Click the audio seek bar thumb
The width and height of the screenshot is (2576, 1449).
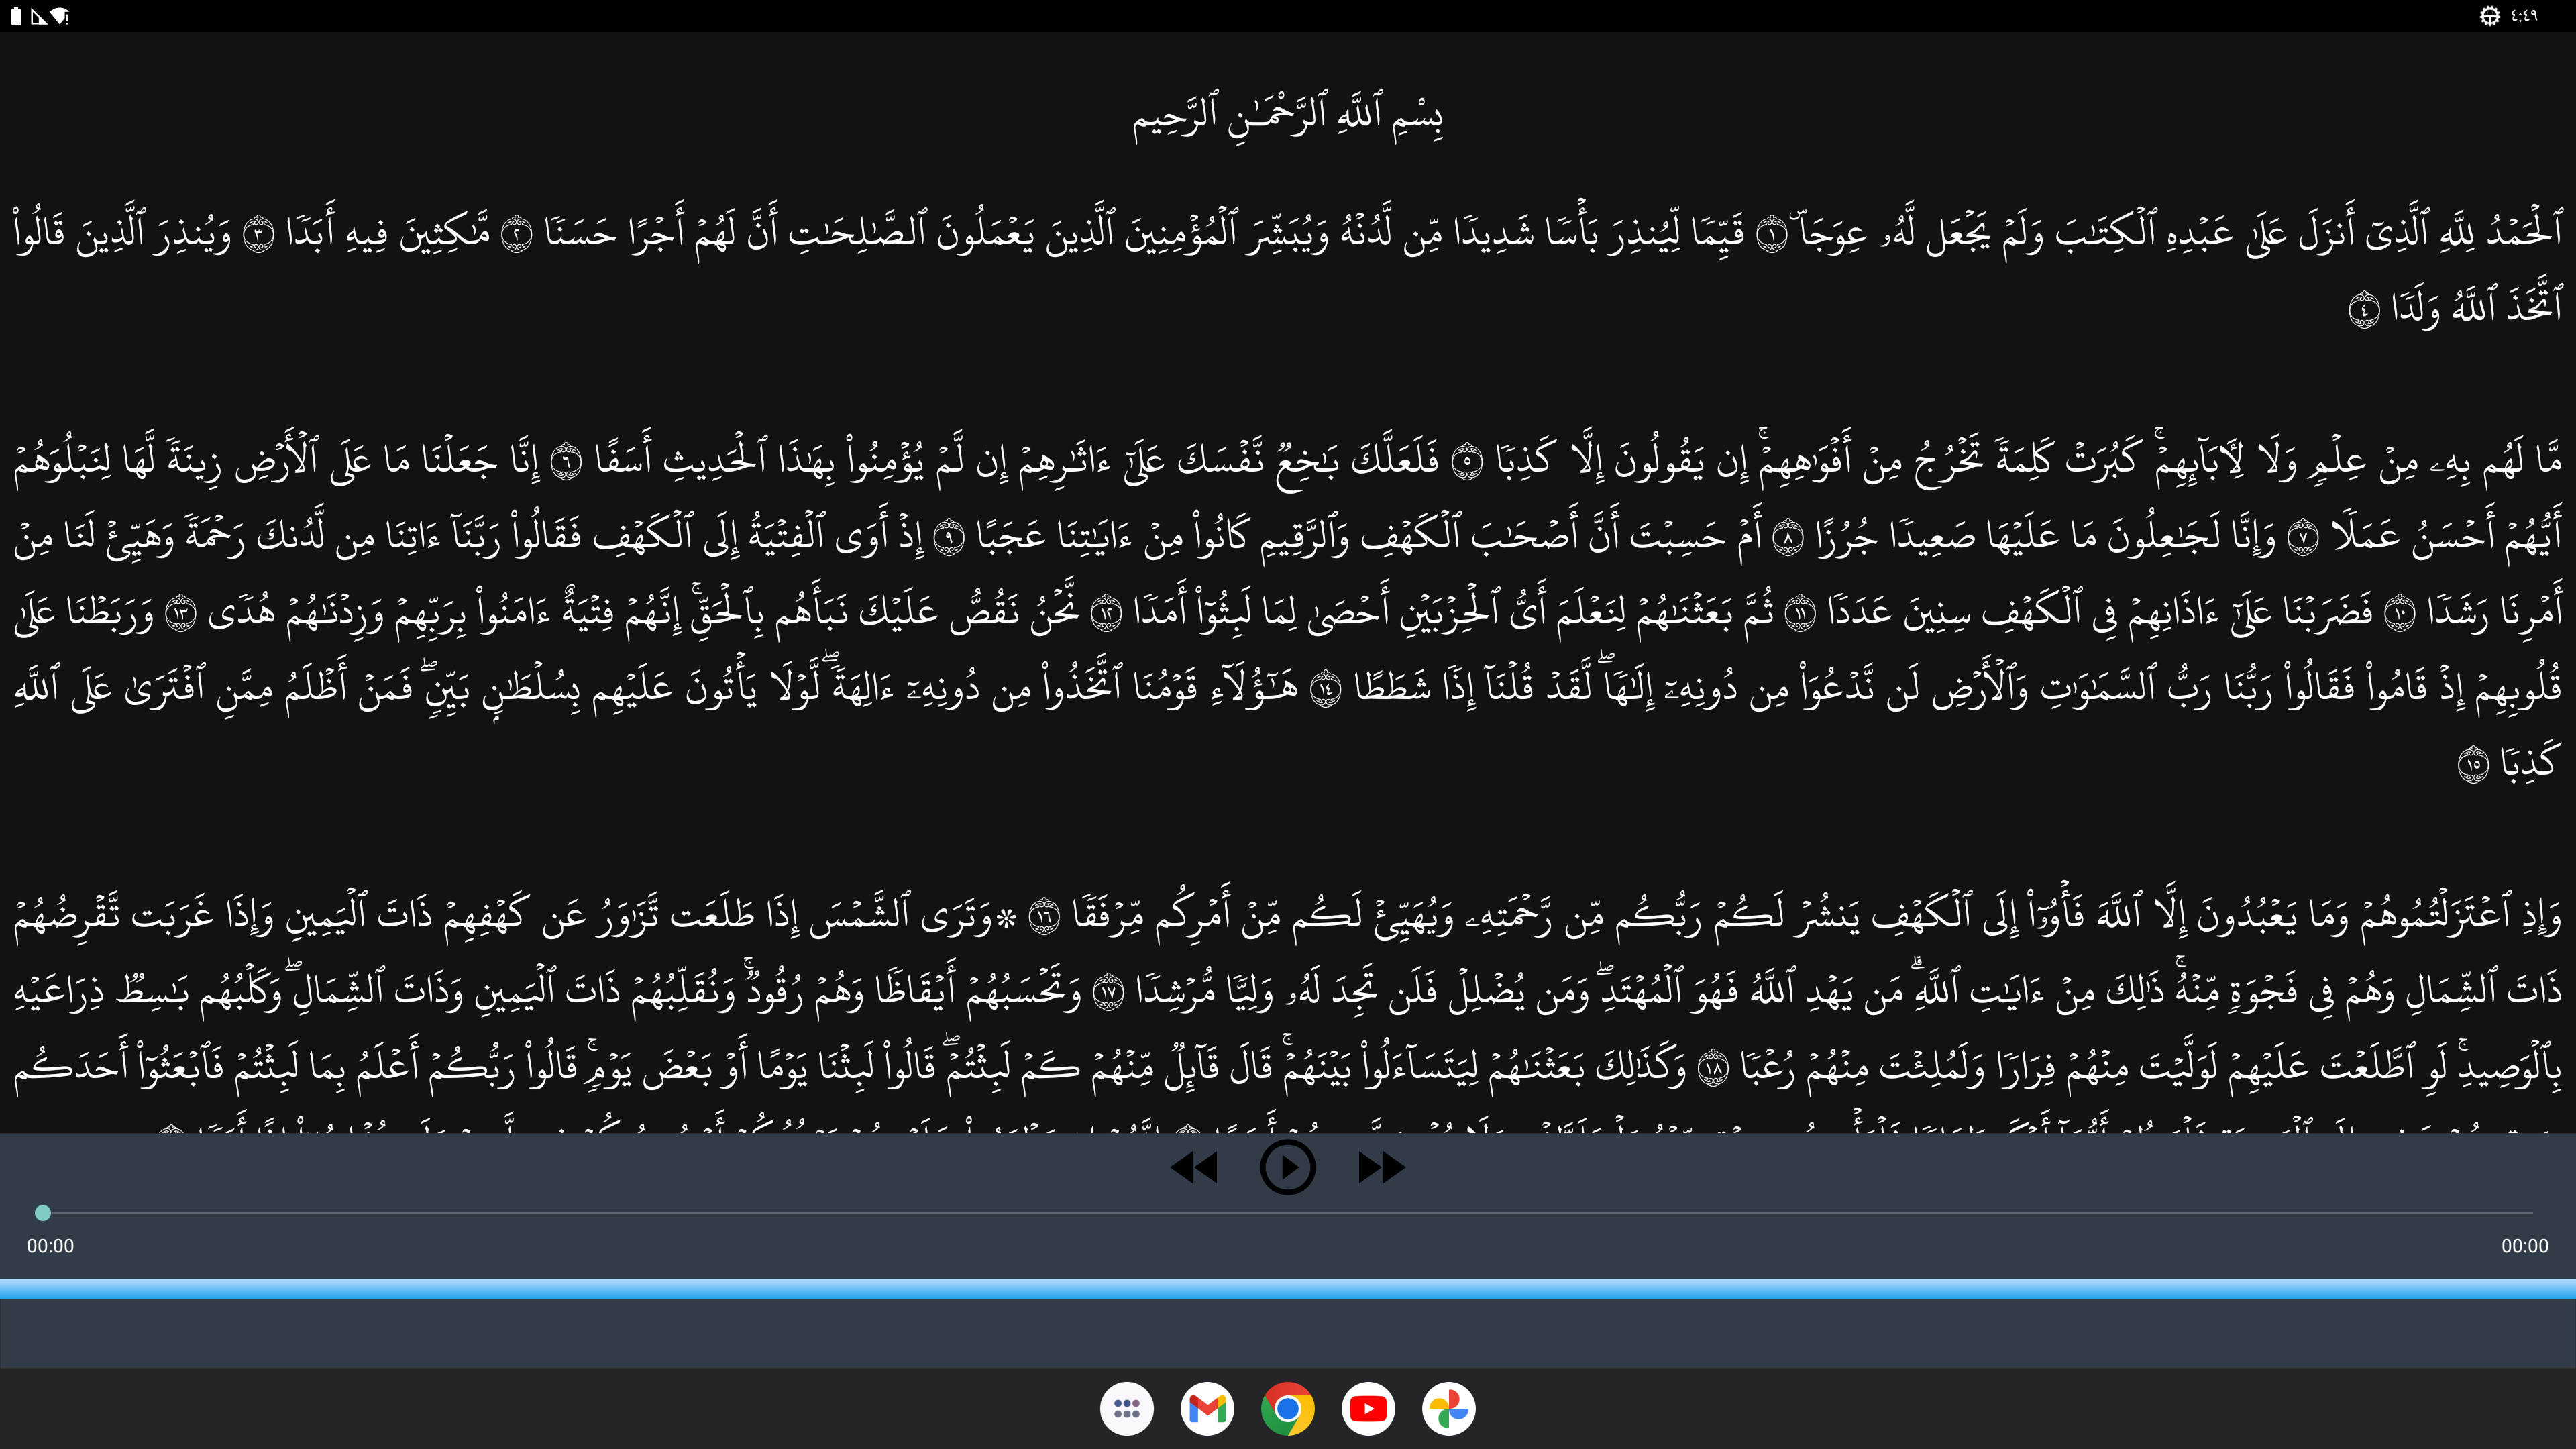pyautogui.click(x=43, y=1213)
